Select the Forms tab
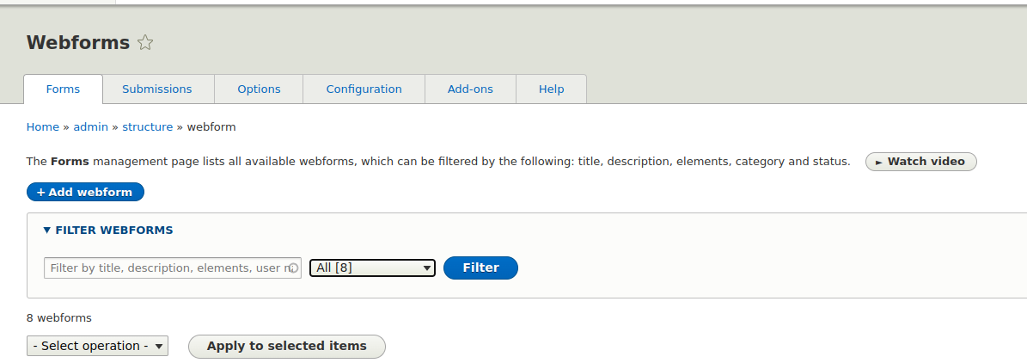 click(63, 89)
